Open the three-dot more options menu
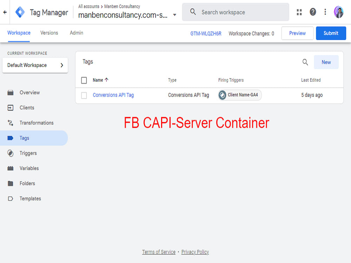The height and width of the screenshot is (263, 351). 325,12
